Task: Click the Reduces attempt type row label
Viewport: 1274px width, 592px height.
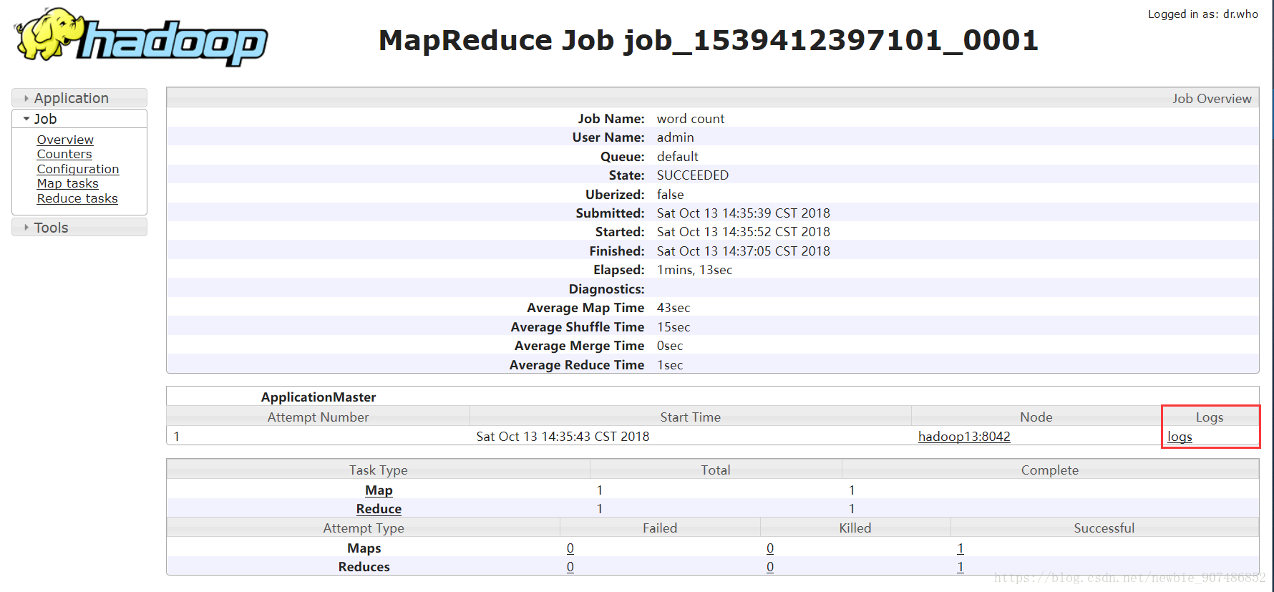Action: [x=364, y=567]
